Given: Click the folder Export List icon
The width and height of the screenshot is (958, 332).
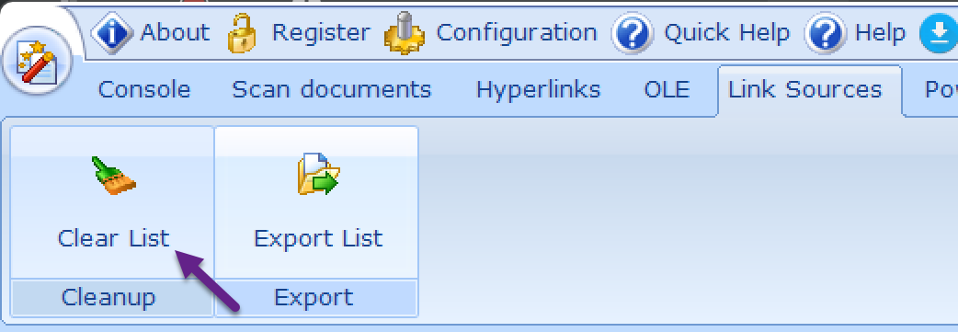Looking at the screenshot, I should point(318,175).
